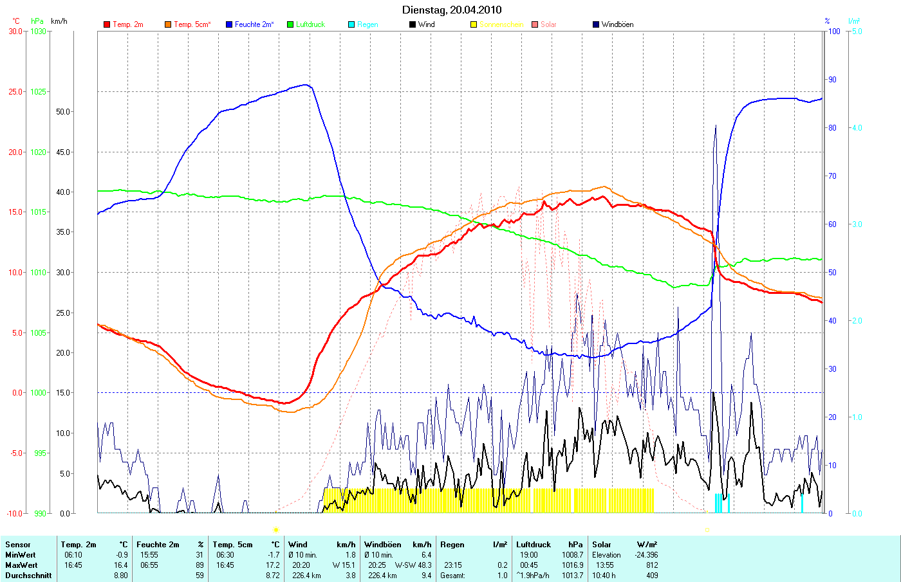
Task: Click the Feuchte maximum value '89'
Action: tap(200, 565)
